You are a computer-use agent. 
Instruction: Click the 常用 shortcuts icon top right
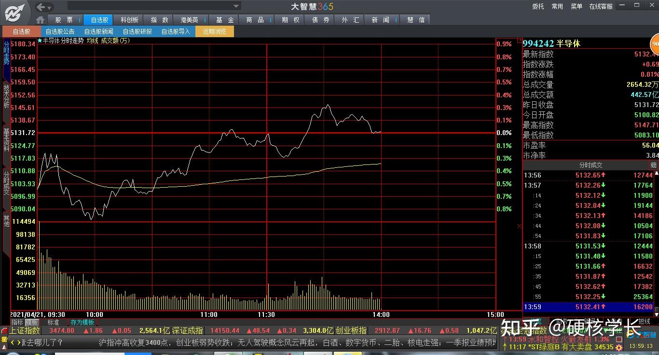click(x=557, y=7)
